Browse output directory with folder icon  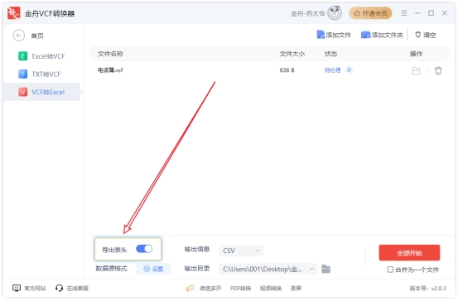pyautogui.click(x=325, y=269)
